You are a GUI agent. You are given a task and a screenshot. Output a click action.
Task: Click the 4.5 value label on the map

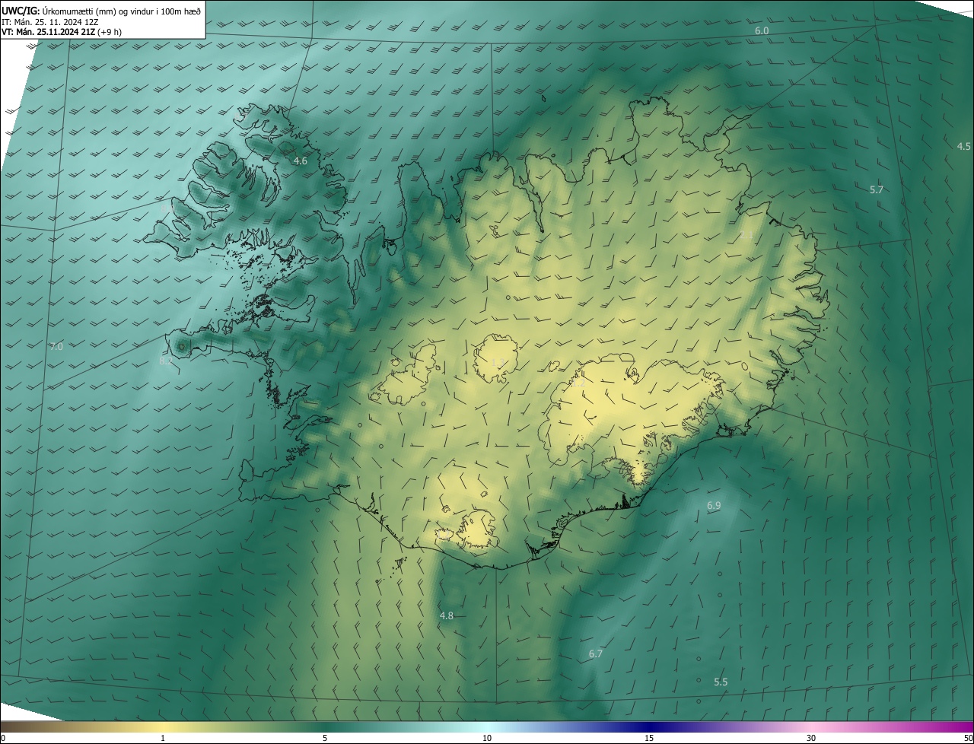[964, 146]
